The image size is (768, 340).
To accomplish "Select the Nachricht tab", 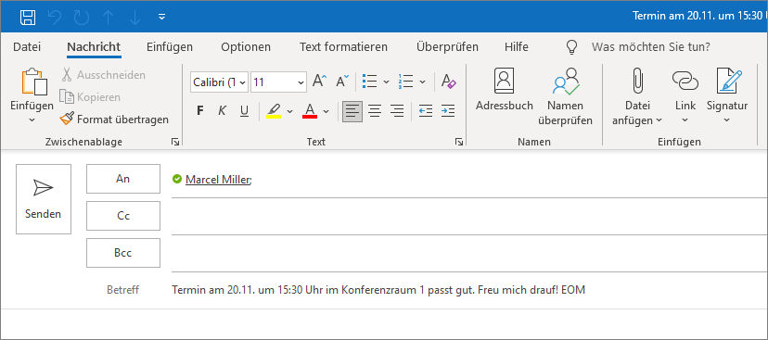I will pos(94,47).
